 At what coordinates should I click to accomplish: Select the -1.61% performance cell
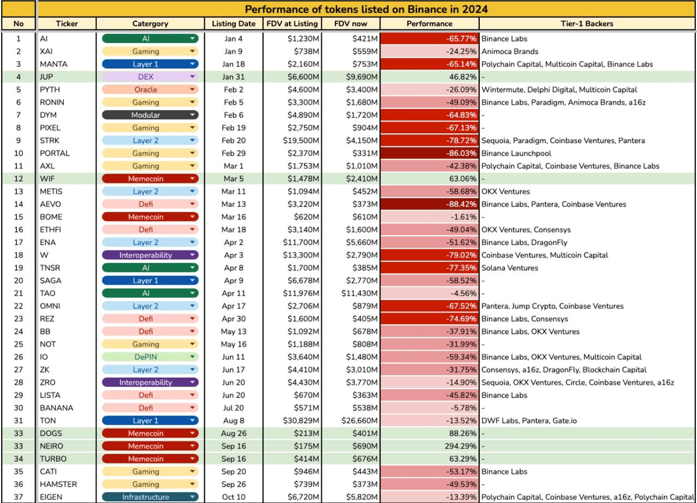coord(430,217)
